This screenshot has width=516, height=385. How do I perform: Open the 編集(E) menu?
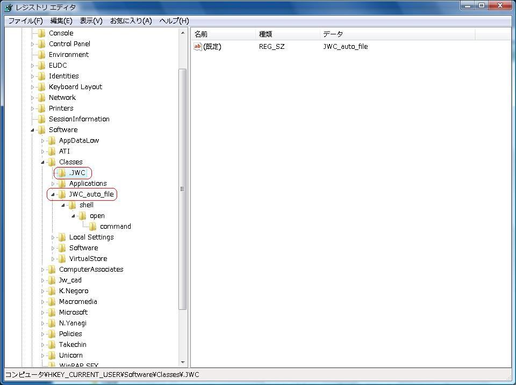click(x=61, y=21)
